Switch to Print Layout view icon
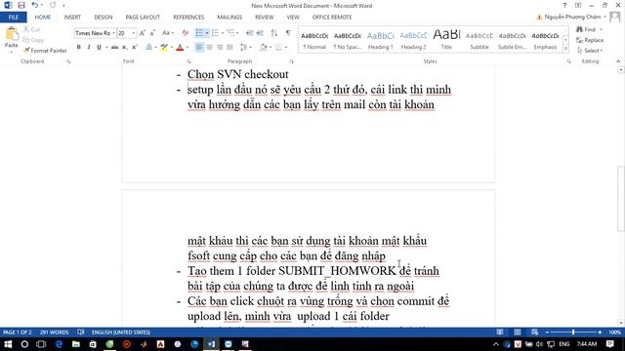625x351 pixels. 518,331
